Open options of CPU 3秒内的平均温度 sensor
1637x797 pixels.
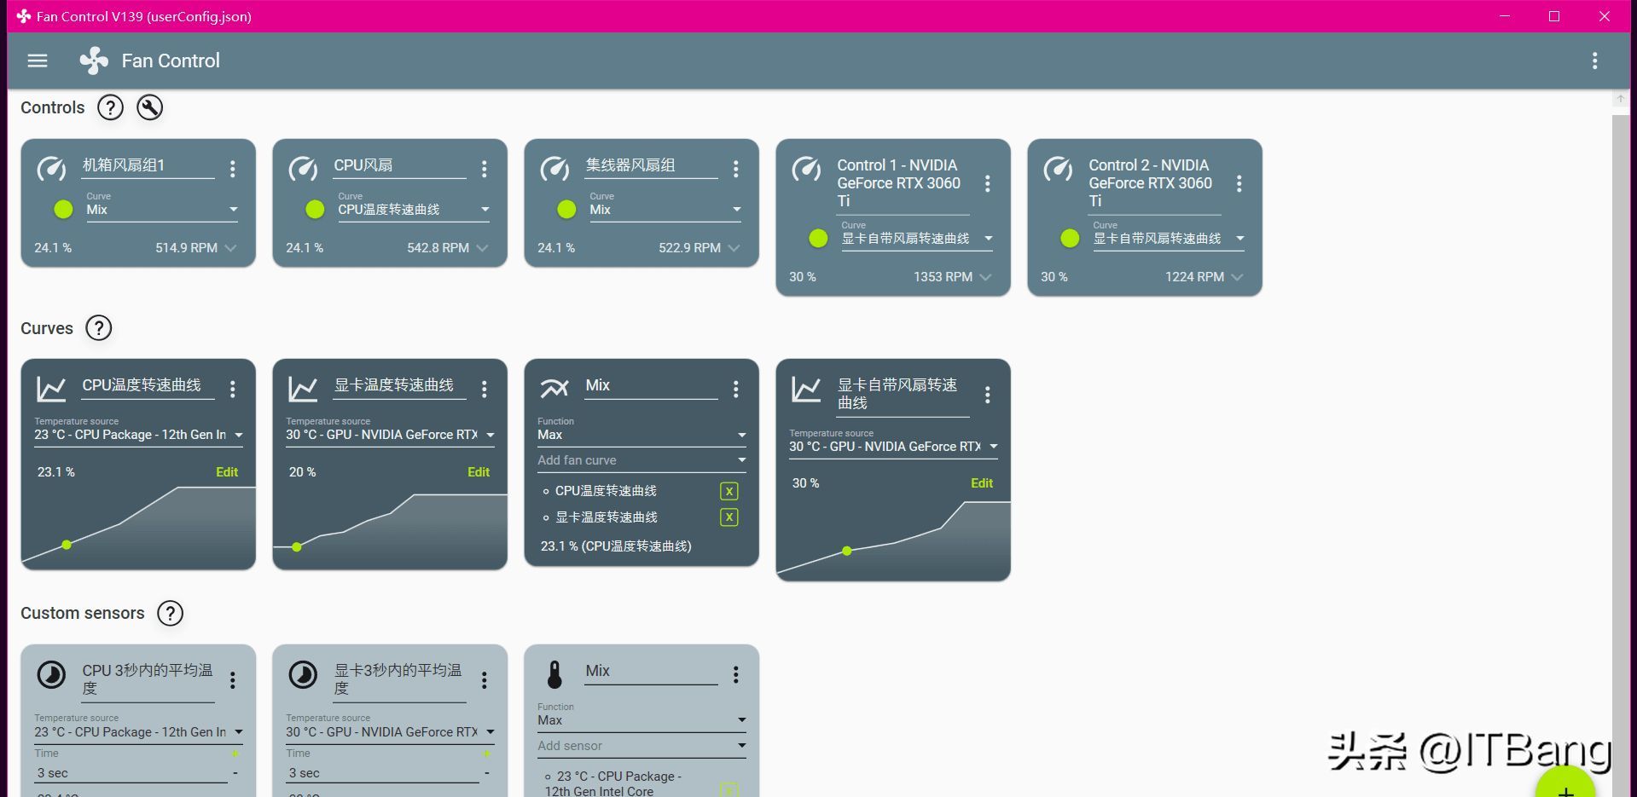(x=233, y=679)
